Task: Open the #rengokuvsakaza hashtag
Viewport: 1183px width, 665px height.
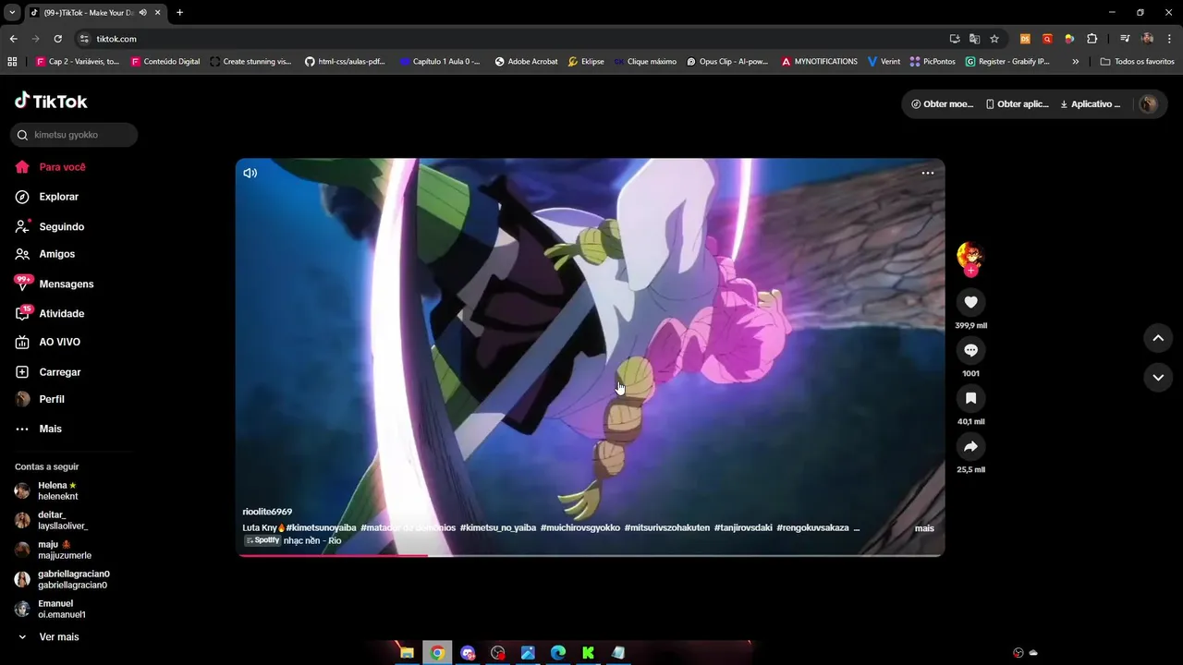Action: 812,527
